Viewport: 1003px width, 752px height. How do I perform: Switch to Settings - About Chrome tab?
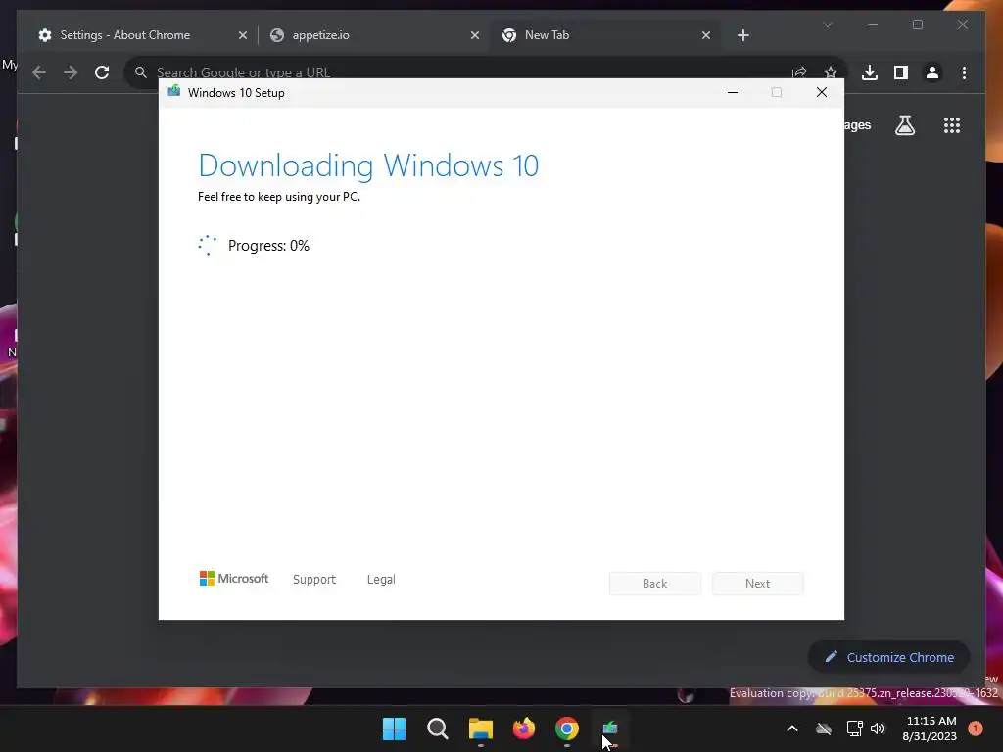142,35
